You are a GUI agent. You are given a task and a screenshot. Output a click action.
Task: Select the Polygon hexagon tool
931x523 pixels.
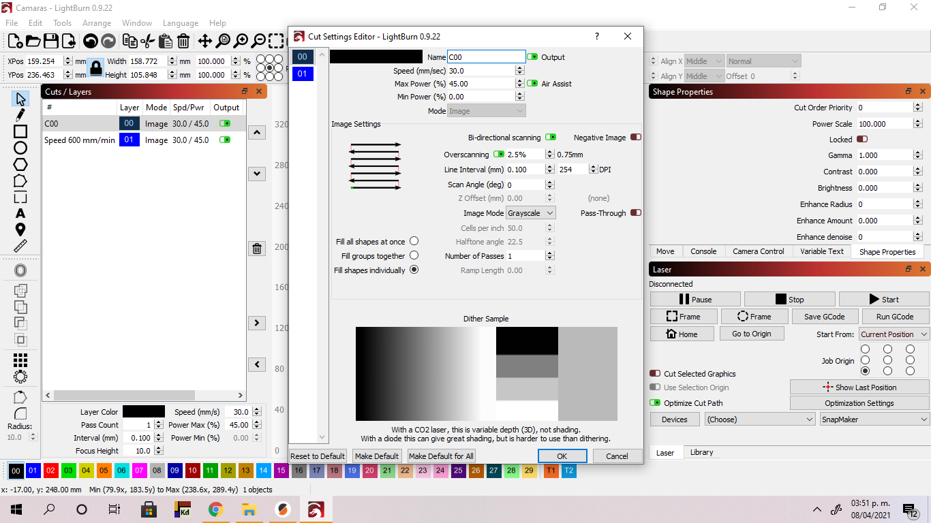click(x=20, y=164)
